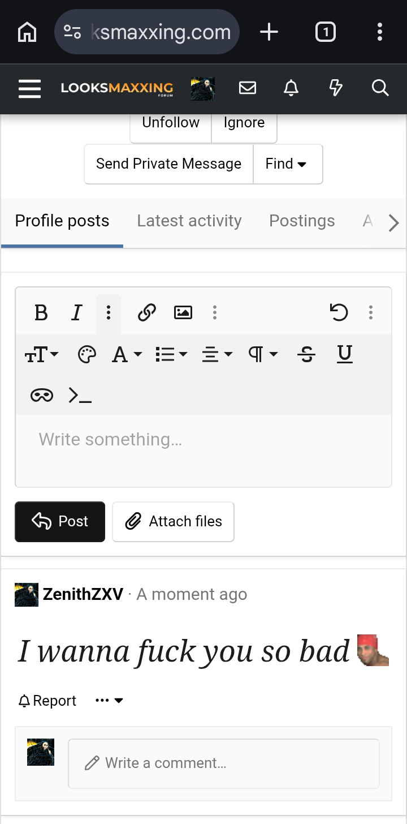Switch to the Latest activity tab
This screenshot has height=824, width=407.
[189, 221]
